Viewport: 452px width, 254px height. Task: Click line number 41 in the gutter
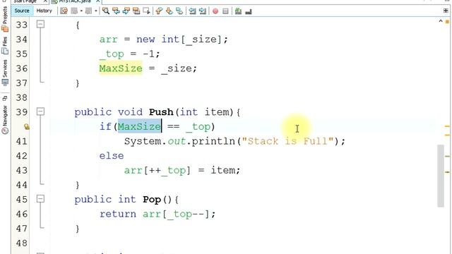click(22, 141)
